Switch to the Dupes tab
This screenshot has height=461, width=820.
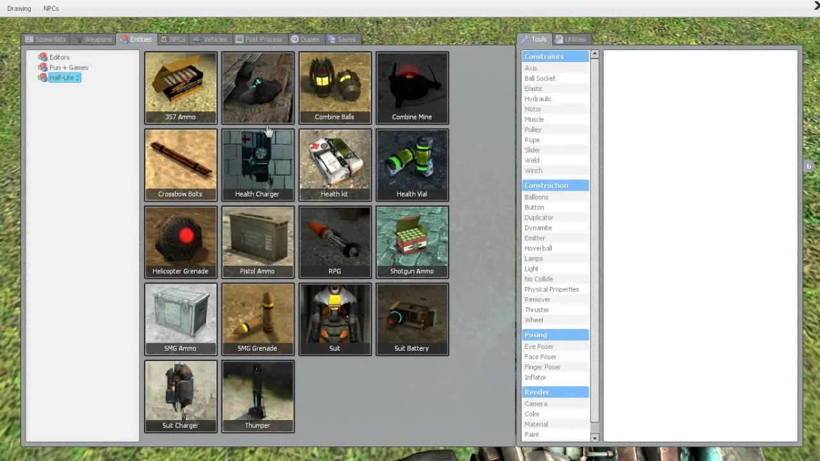point(306,39)
